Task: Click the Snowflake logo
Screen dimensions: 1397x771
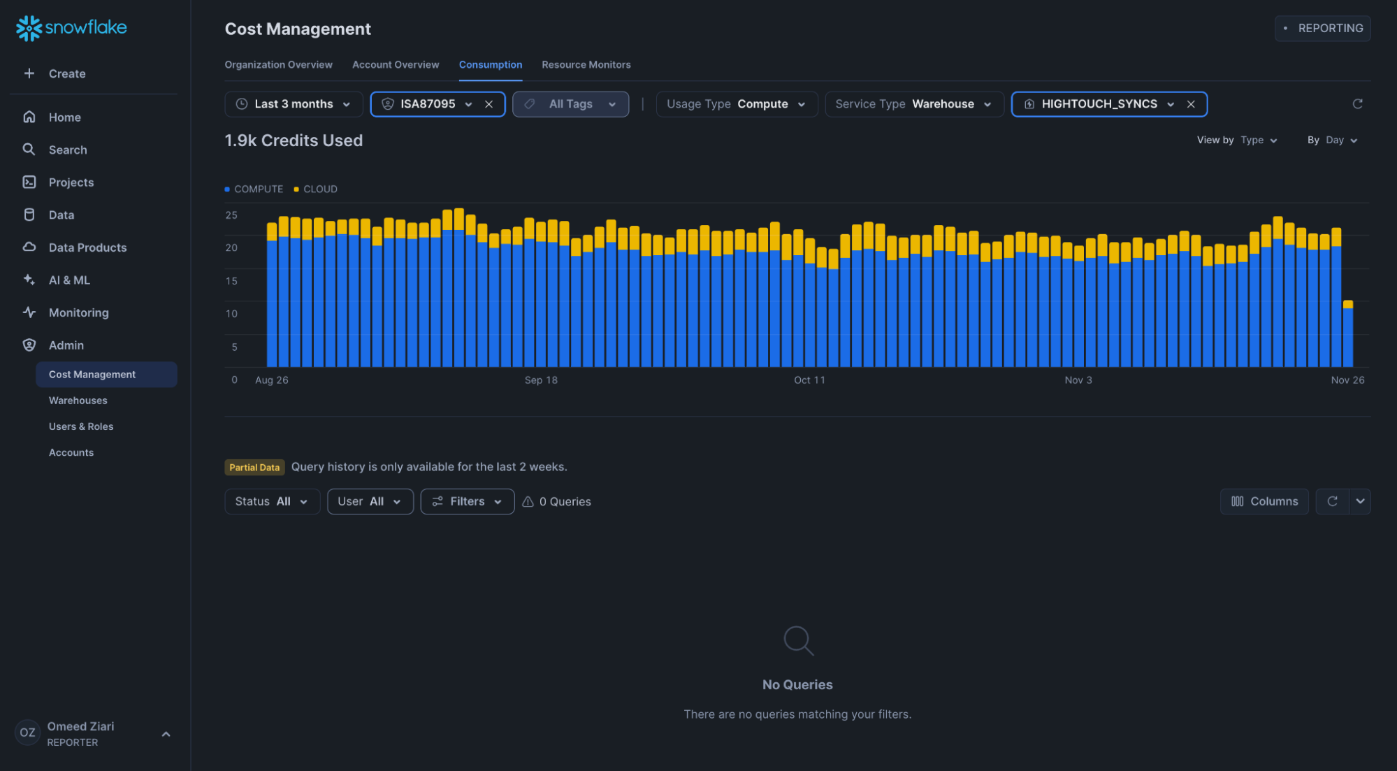Action: click(71, 28)
